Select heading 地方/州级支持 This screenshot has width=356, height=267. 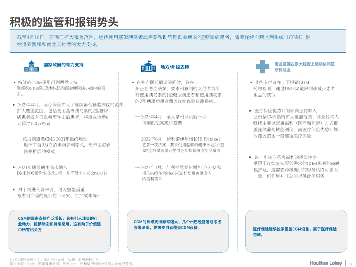175,67
